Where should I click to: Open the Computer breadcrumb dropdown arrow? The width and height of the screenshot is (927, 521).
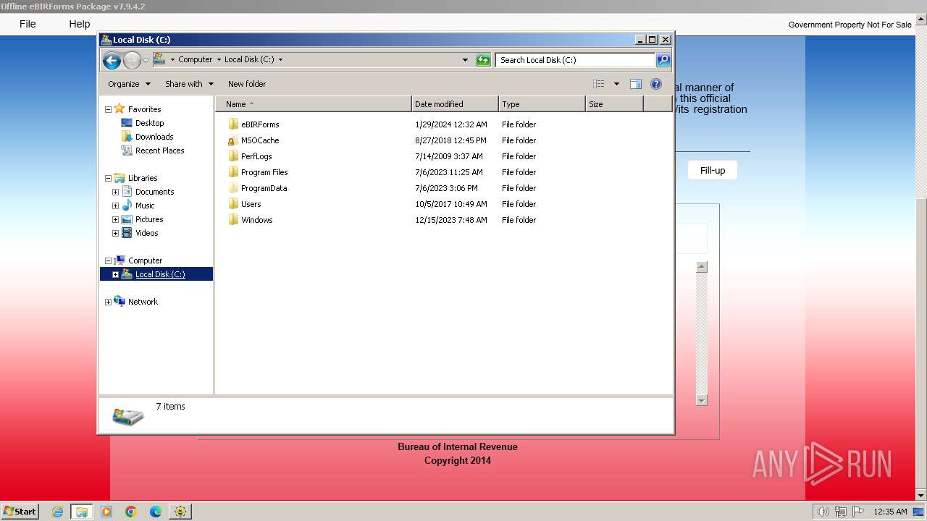coord(219,60)
